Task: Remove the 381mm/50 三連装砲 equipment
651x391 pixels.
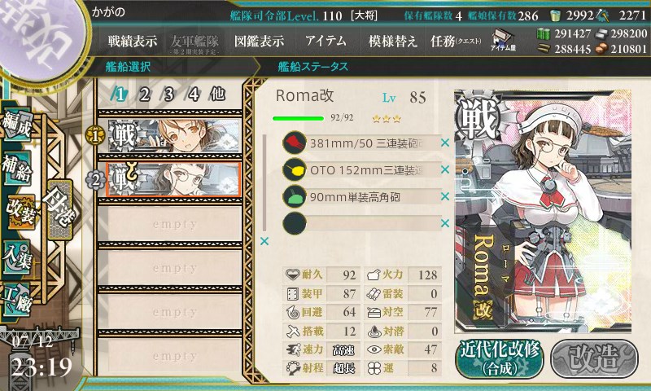Action: coord(445,143)
